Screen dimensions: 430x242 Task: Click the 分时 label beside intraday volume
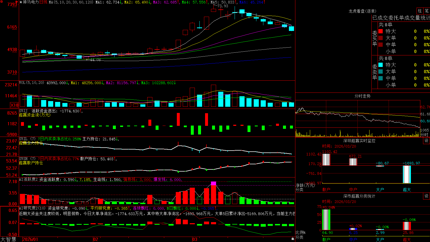pyautogui.click(x=424, y=135)
